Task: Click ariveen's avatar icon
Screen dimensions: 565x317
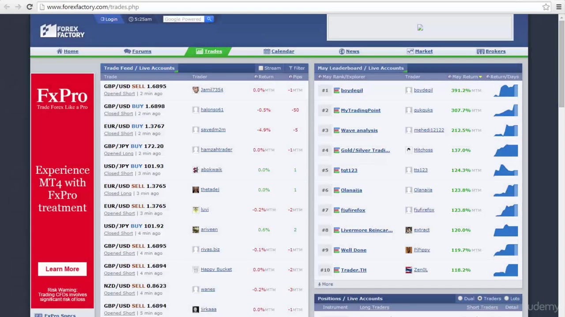Action: pos(196,229)
